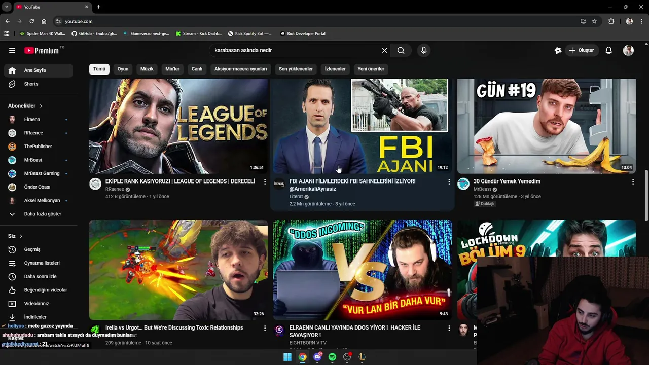Open ThePublisher subscription channel
Image resolution: width=649 pixels, height=365 pixels.
coord(39,147)
